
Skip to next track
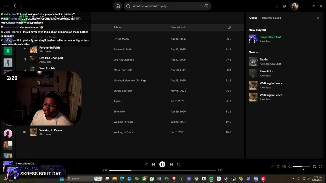coord(171,164)
